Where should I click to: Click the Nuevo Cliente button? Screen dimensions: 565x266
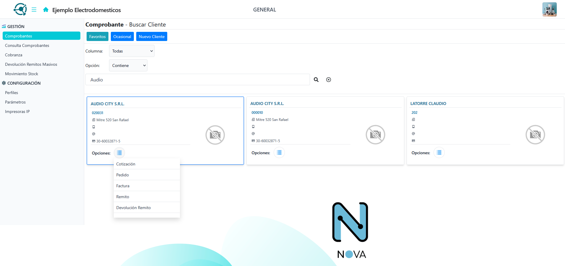coord(152,37)
